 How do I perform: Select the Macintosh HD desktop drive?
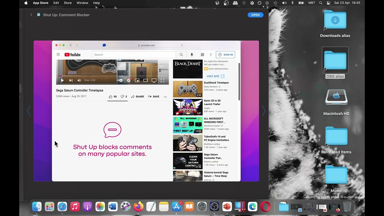pyautogui.click(x=336, y=102)
